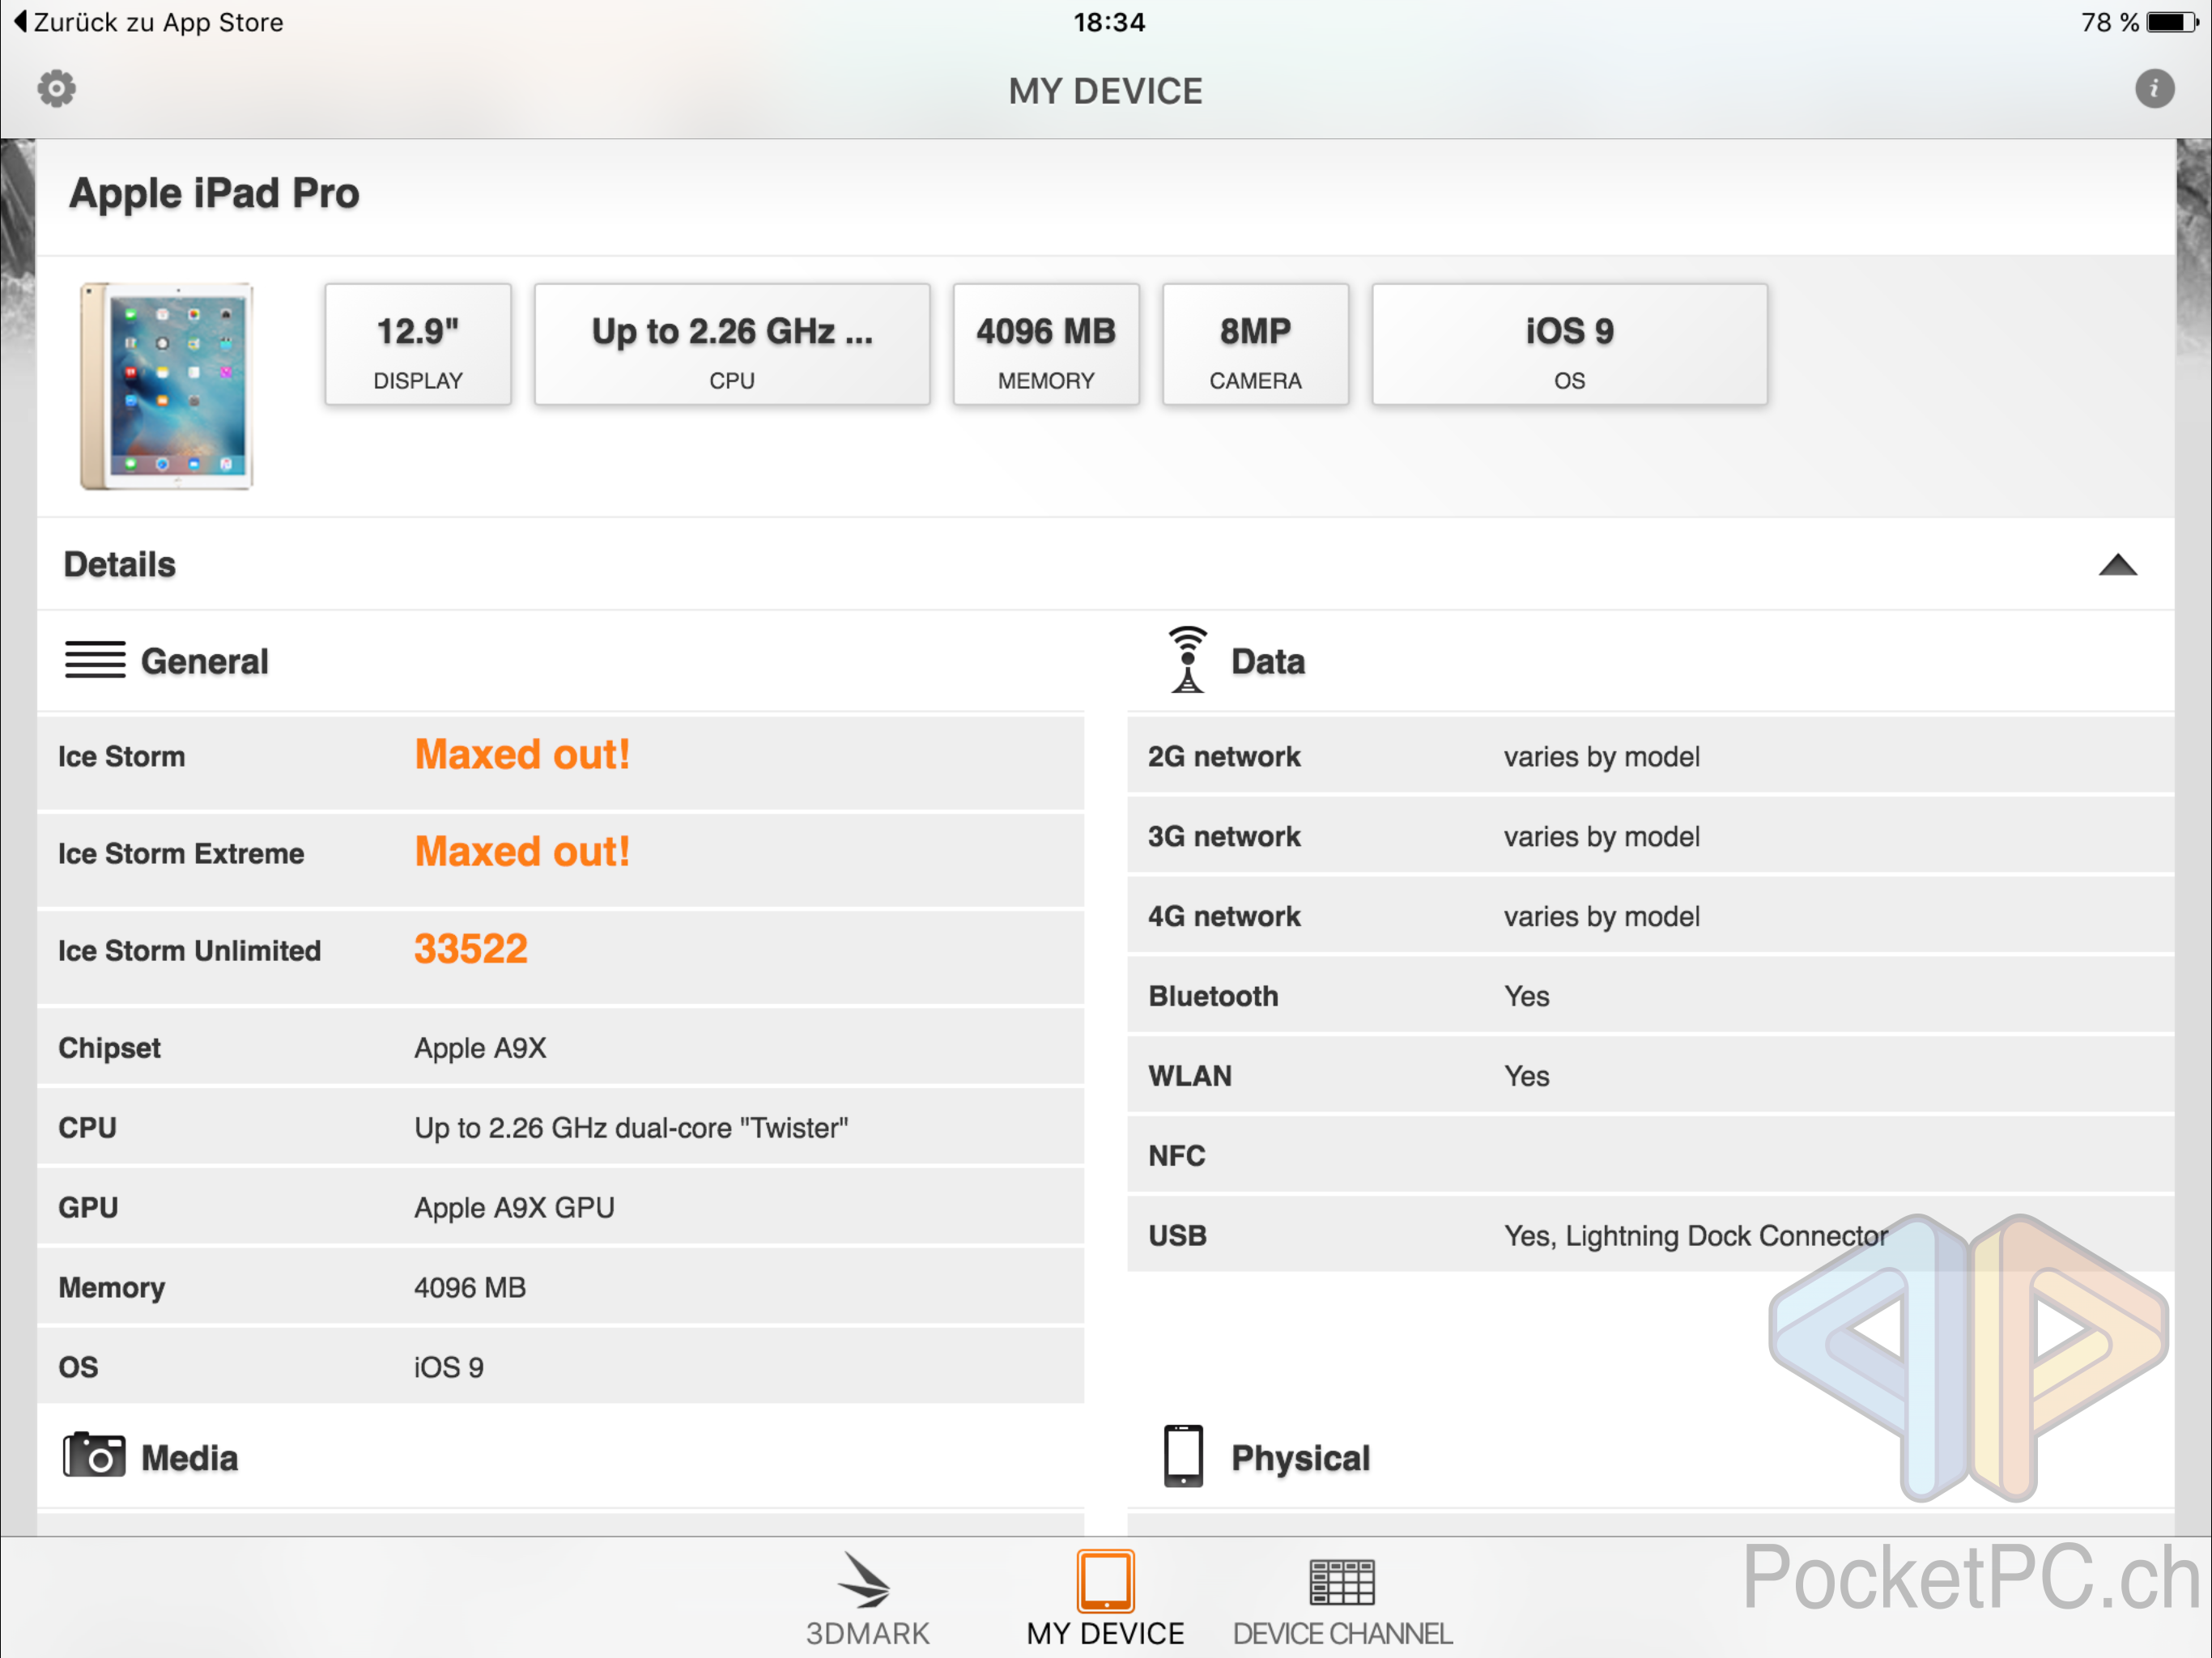The width and height of the screenshot is (2212, 1658).
Task: Tap the info icon in header
Action: pos(2154,89)
